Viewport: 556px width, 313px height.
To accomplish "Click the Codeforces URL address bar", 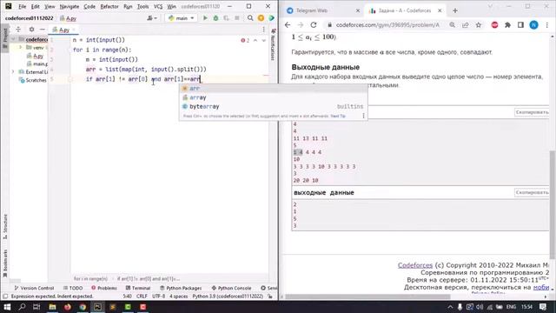I will [x=387, y=25].
